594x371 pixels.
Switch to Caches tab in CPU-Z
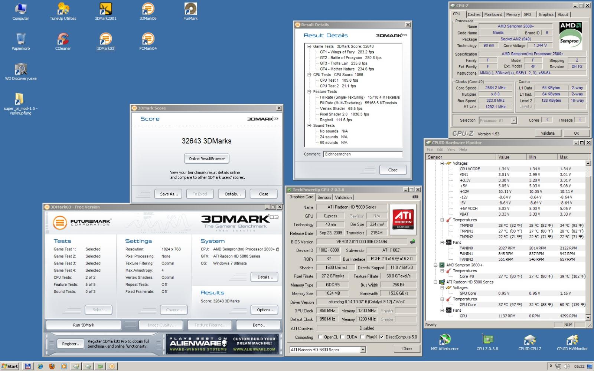(474, 14)
